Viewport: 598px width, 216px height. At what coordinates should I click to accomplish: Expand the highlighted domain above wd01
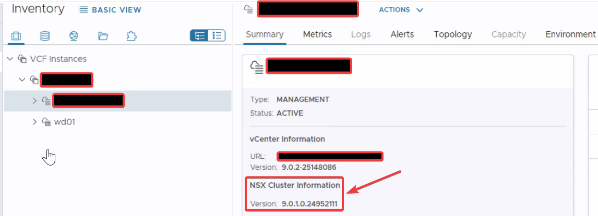(34, 100)
